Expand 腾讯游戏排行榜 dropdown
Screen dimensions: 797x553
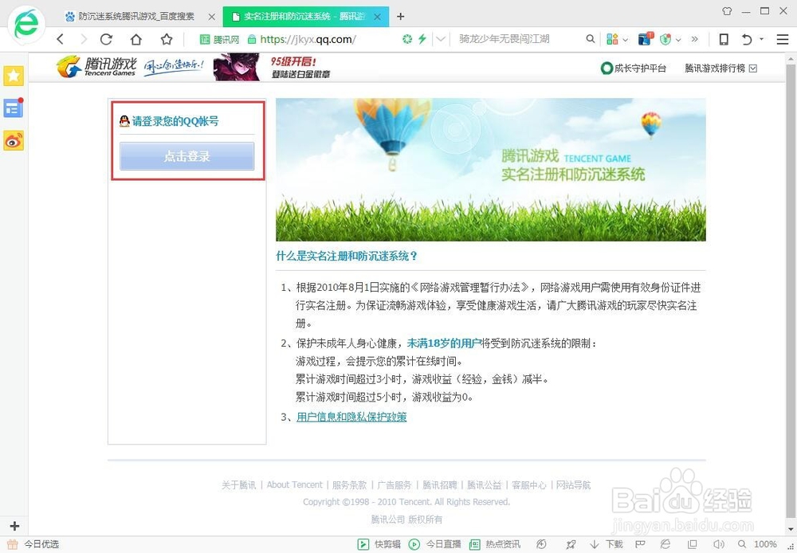click(x=753, y=68)
